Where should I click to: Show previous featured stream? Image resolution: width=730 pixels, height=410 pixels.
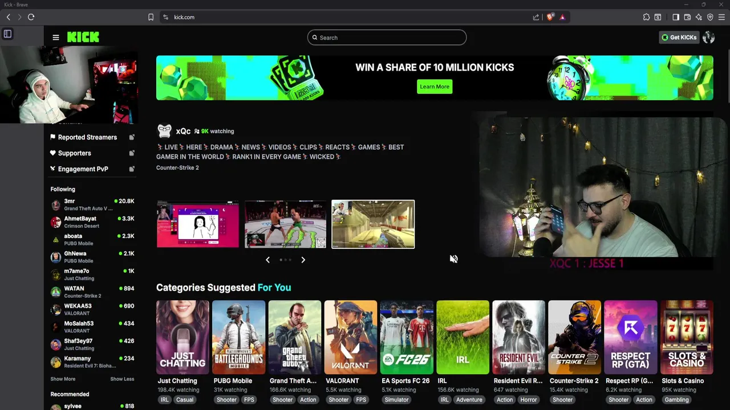click(x=267, y=260)
